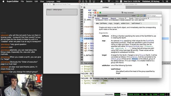Open the Help menu in menu bar
This screenshot has width=171, height=96.
point(58,1)
